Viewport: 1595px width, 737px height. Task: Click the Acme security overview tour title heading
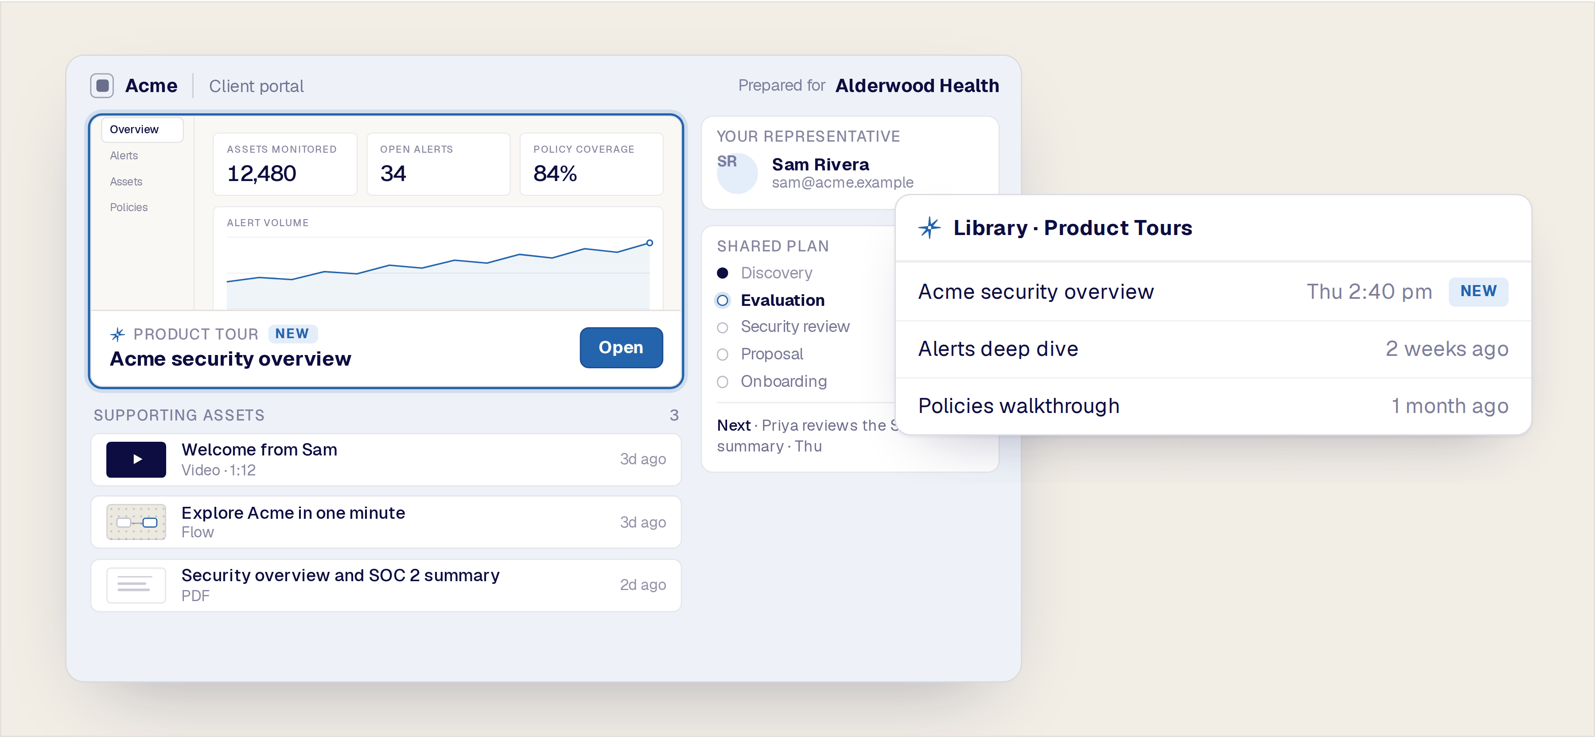tap(230, 359)
